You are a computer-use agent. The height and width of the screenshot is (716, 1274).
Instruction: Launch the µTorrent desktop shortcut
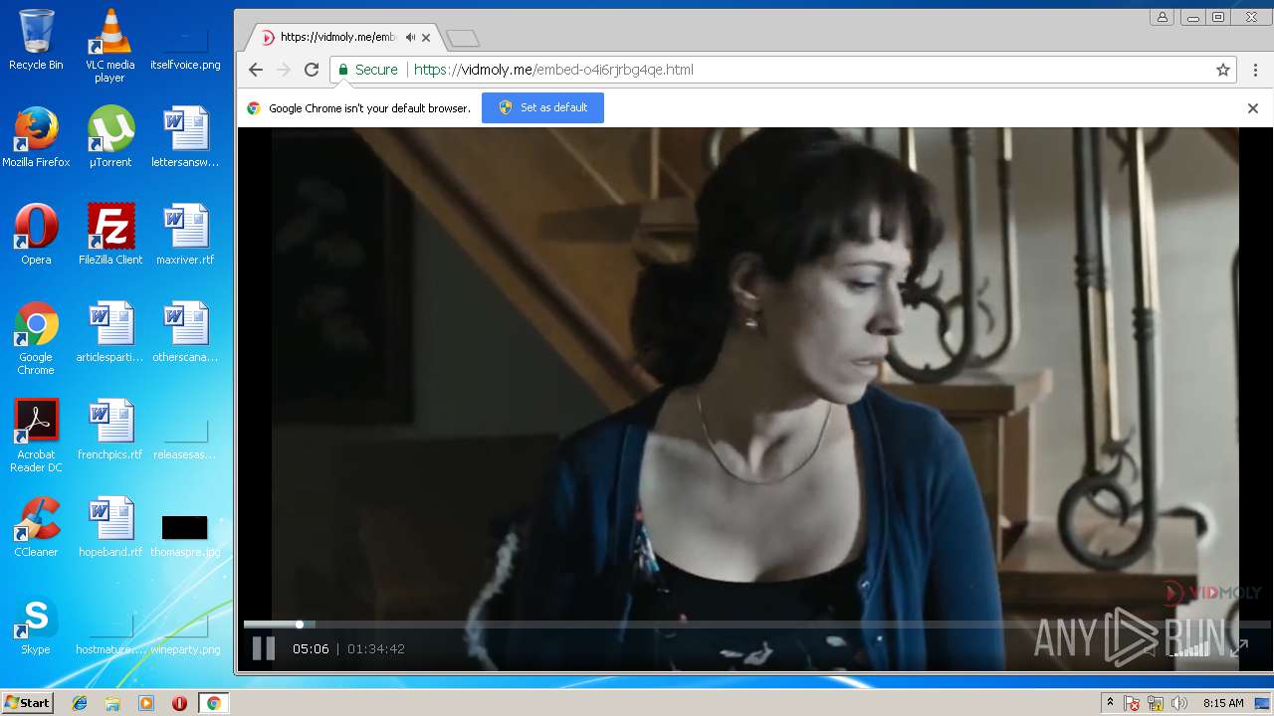(x=109, y=137)
